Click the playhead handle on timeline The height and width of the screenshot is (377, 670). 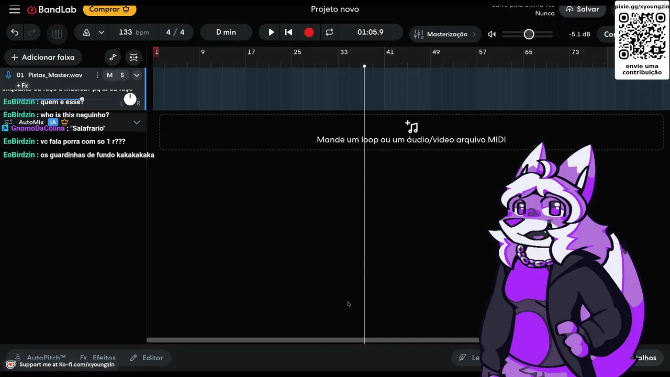pyautogui.click(x=364, y=66)
